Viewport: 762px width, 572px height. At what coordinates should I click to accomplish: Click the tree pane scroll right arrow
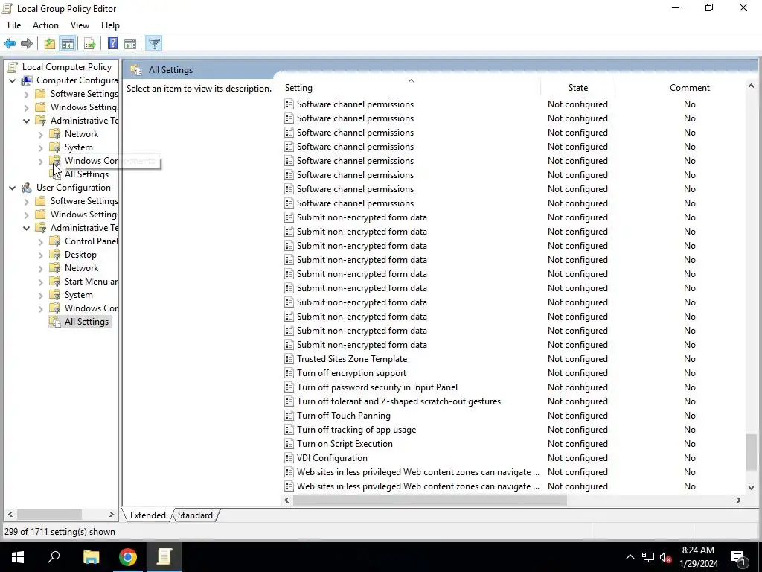(x=112, y=514)
